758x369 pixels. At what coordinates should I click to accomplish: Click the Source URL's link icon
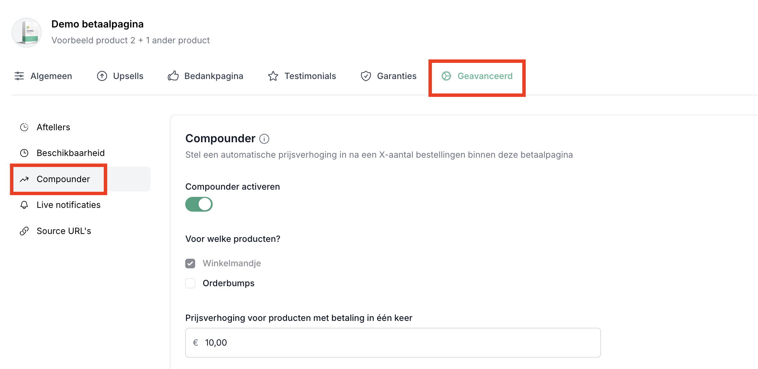click(24, 231)
